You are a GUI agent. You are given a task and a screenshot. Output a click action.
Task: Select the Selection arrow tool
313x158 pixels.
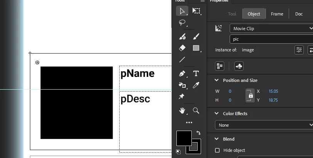coord(182,11)
